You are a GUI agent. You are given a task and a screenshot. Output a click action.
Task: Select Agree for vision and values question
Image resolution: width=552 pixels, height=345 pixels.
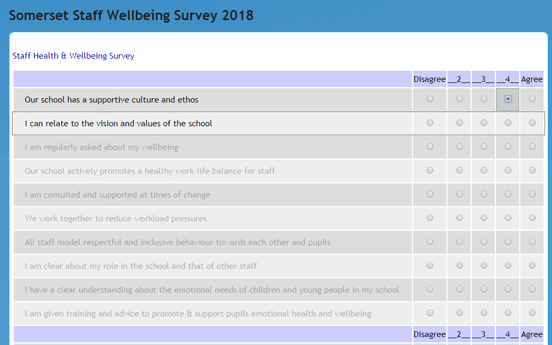click(532, 123)
